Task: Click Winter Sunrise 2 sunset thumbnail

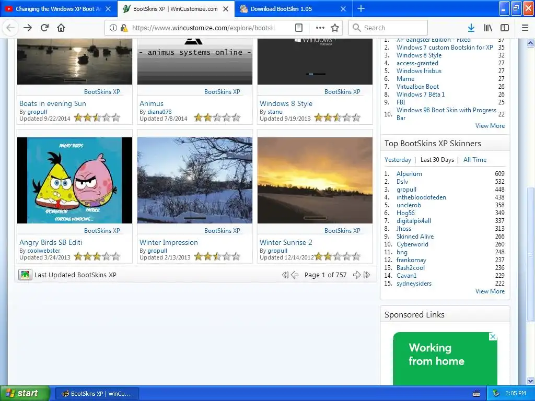Action: pos(315,180)
